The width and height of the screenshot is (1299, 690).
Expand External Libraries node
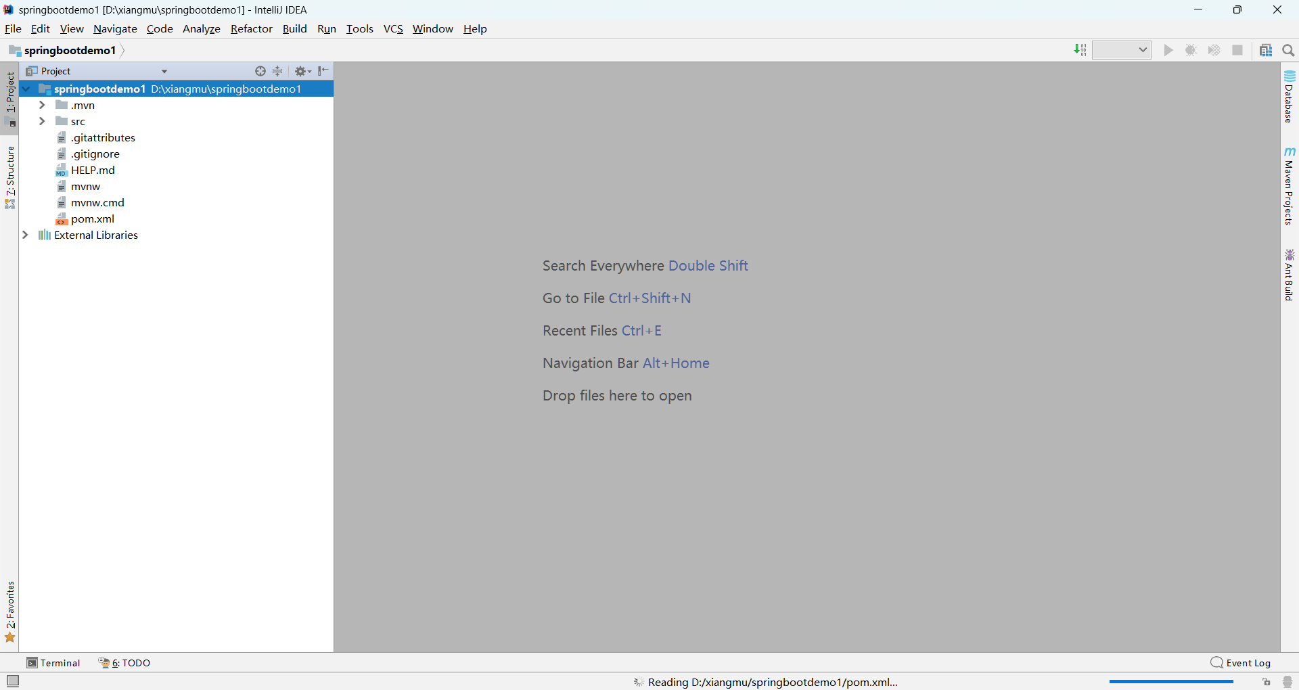click(x=26, y=235)
